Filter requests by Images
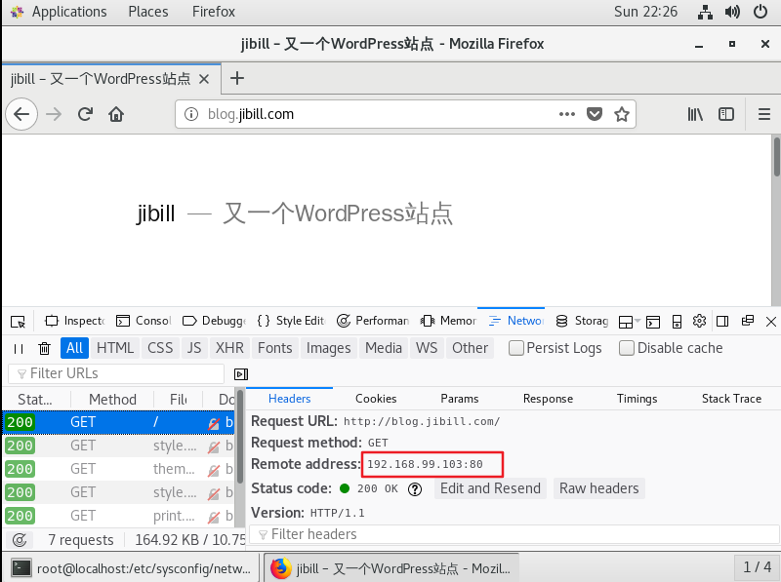 (329, 348)
